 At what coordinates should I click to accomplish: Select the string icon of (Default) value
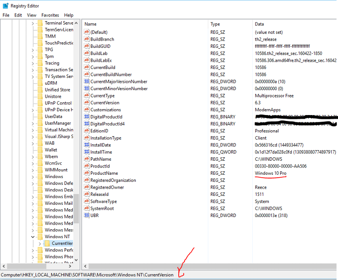coord(87,32)
